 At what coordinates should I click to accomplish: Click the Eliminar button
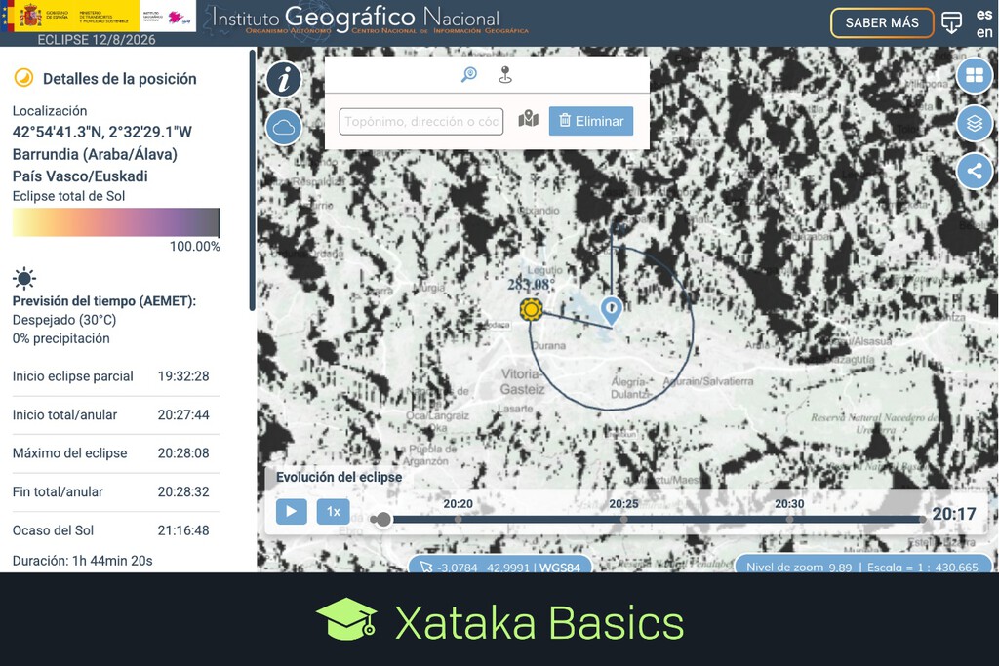pyautogui.click(x=591, y=121)
